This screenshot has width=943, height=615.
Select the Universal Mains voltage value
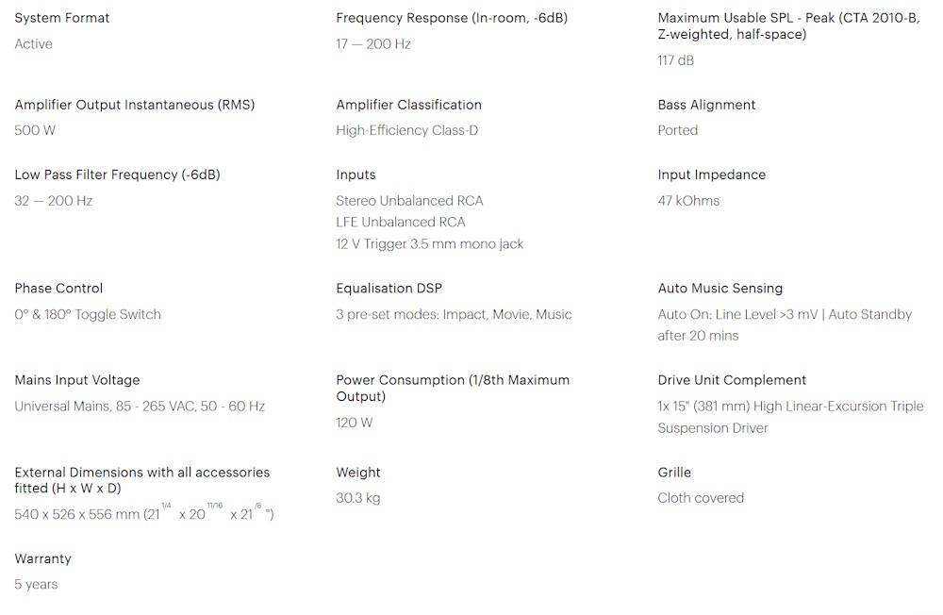pos(140,407)
